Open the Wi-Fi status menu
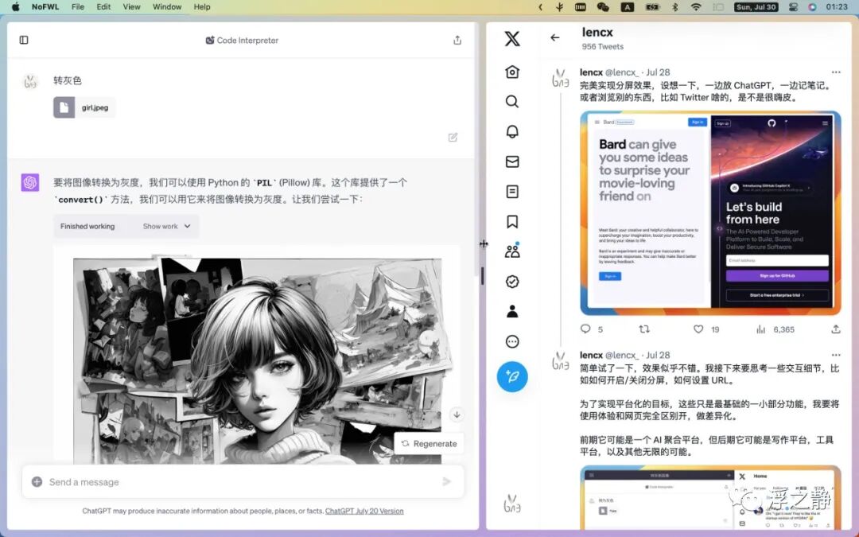This screenshot has height=537, width=859. click(x=696, y=6)
